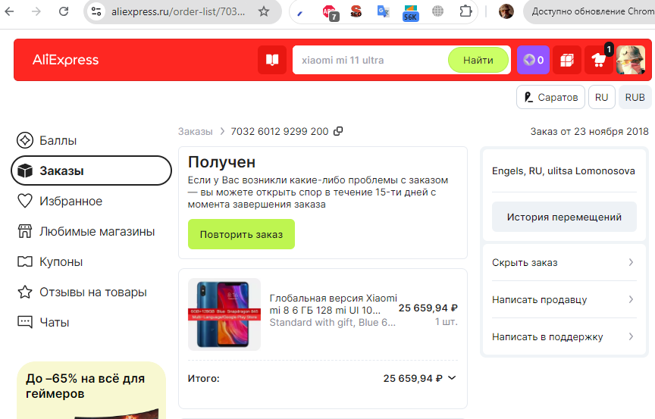Open the gamers discount promo banner
The width and height of the screenshot is (655, 419).
(91, 390)
